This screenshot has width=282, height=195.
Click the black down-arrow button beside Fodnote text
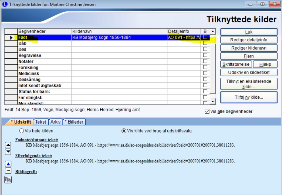click(8, 152)
